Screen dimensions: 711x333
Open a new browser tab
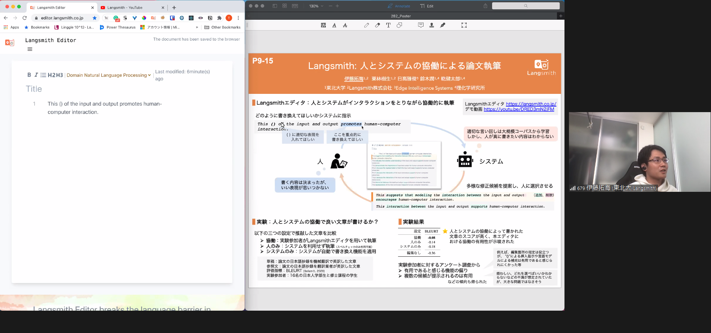[174, 7]
